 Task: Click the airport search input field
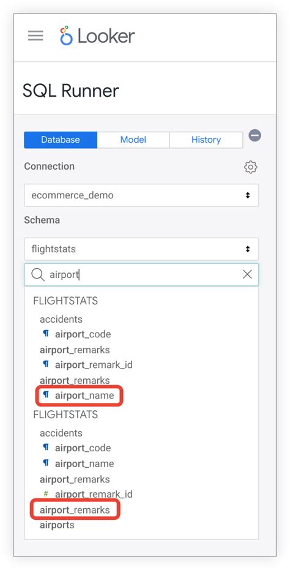[141, 274]
